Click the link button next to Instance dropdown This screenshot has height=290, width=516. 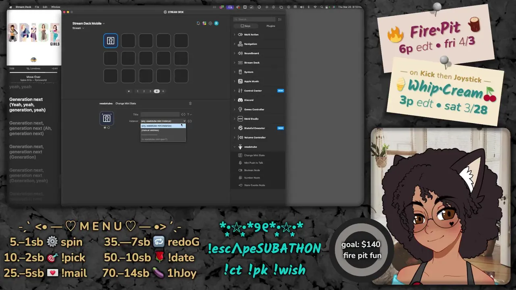coord(189,121)
